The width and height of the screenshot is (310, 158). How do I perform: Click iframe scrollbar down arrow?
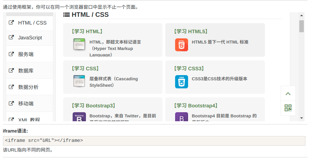pyautogui.click(x=302, y=118)
